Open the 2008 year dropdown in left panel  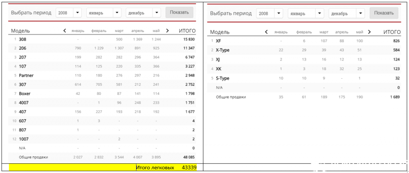(x=69, y=13)
